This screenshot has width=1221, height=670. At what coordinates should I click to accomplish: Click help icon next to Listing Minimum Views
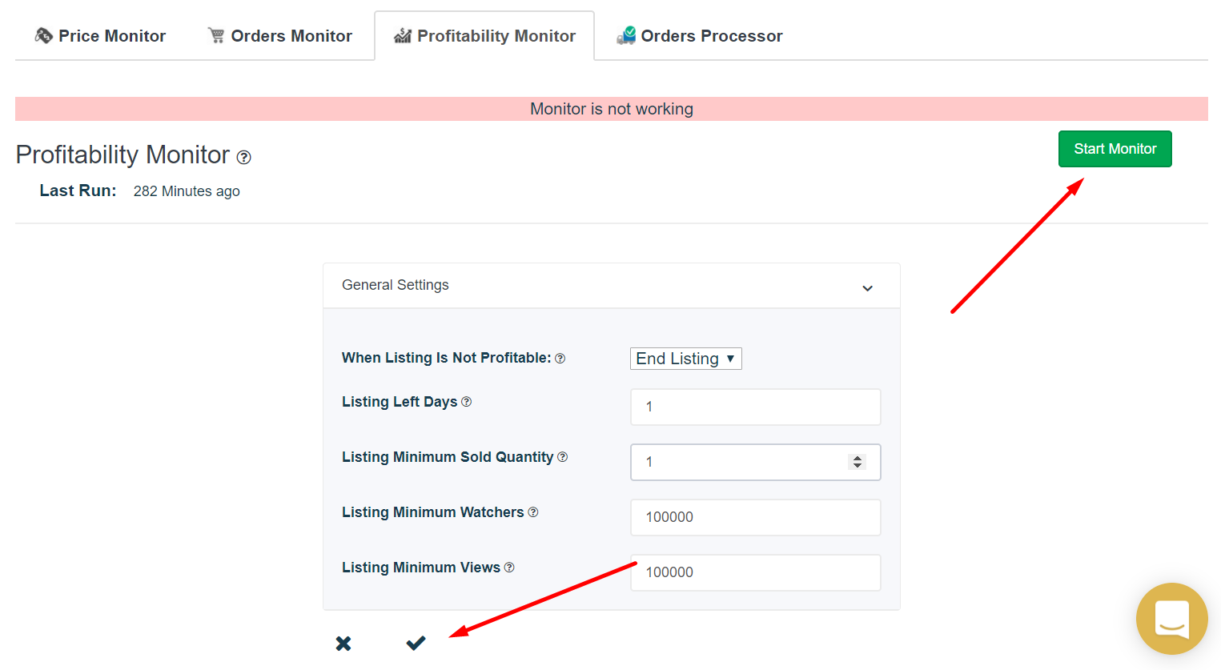[x=509, y=568]
